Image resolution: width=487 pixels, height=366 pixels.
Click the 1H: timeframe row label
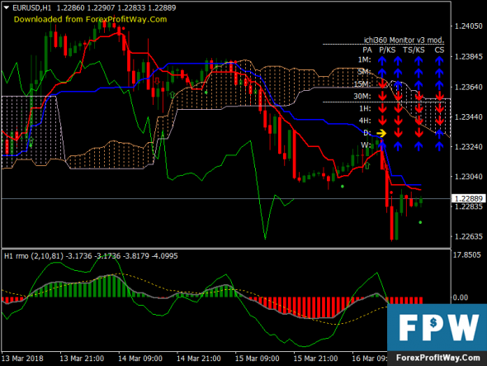pyautogui.click(x=365, y=108)
